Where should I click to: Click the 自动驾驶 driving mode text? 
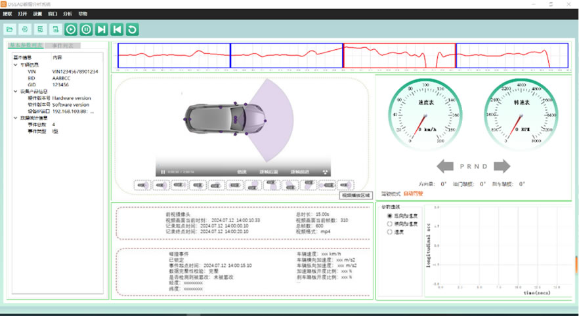413,193
